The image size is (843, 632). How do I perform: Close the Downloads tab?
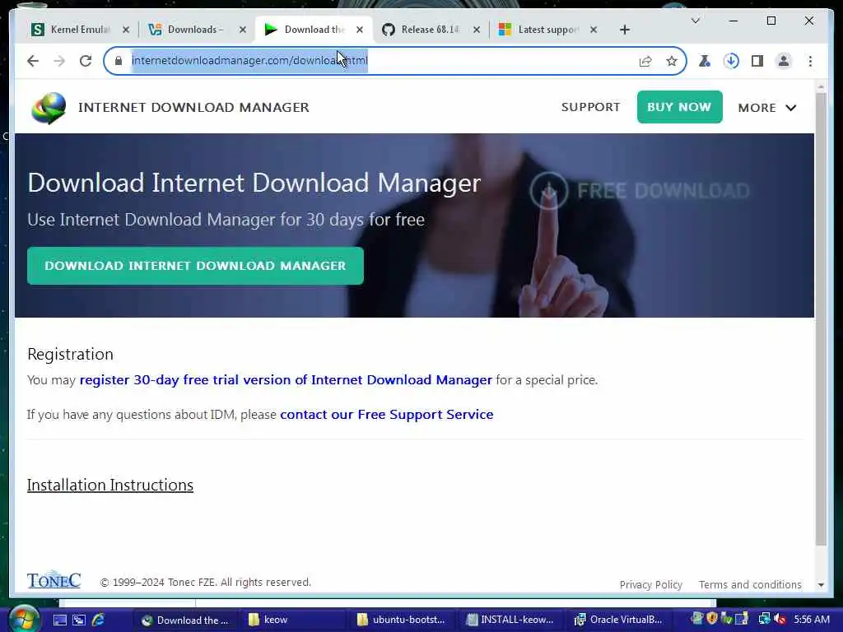tap(243, 30)
